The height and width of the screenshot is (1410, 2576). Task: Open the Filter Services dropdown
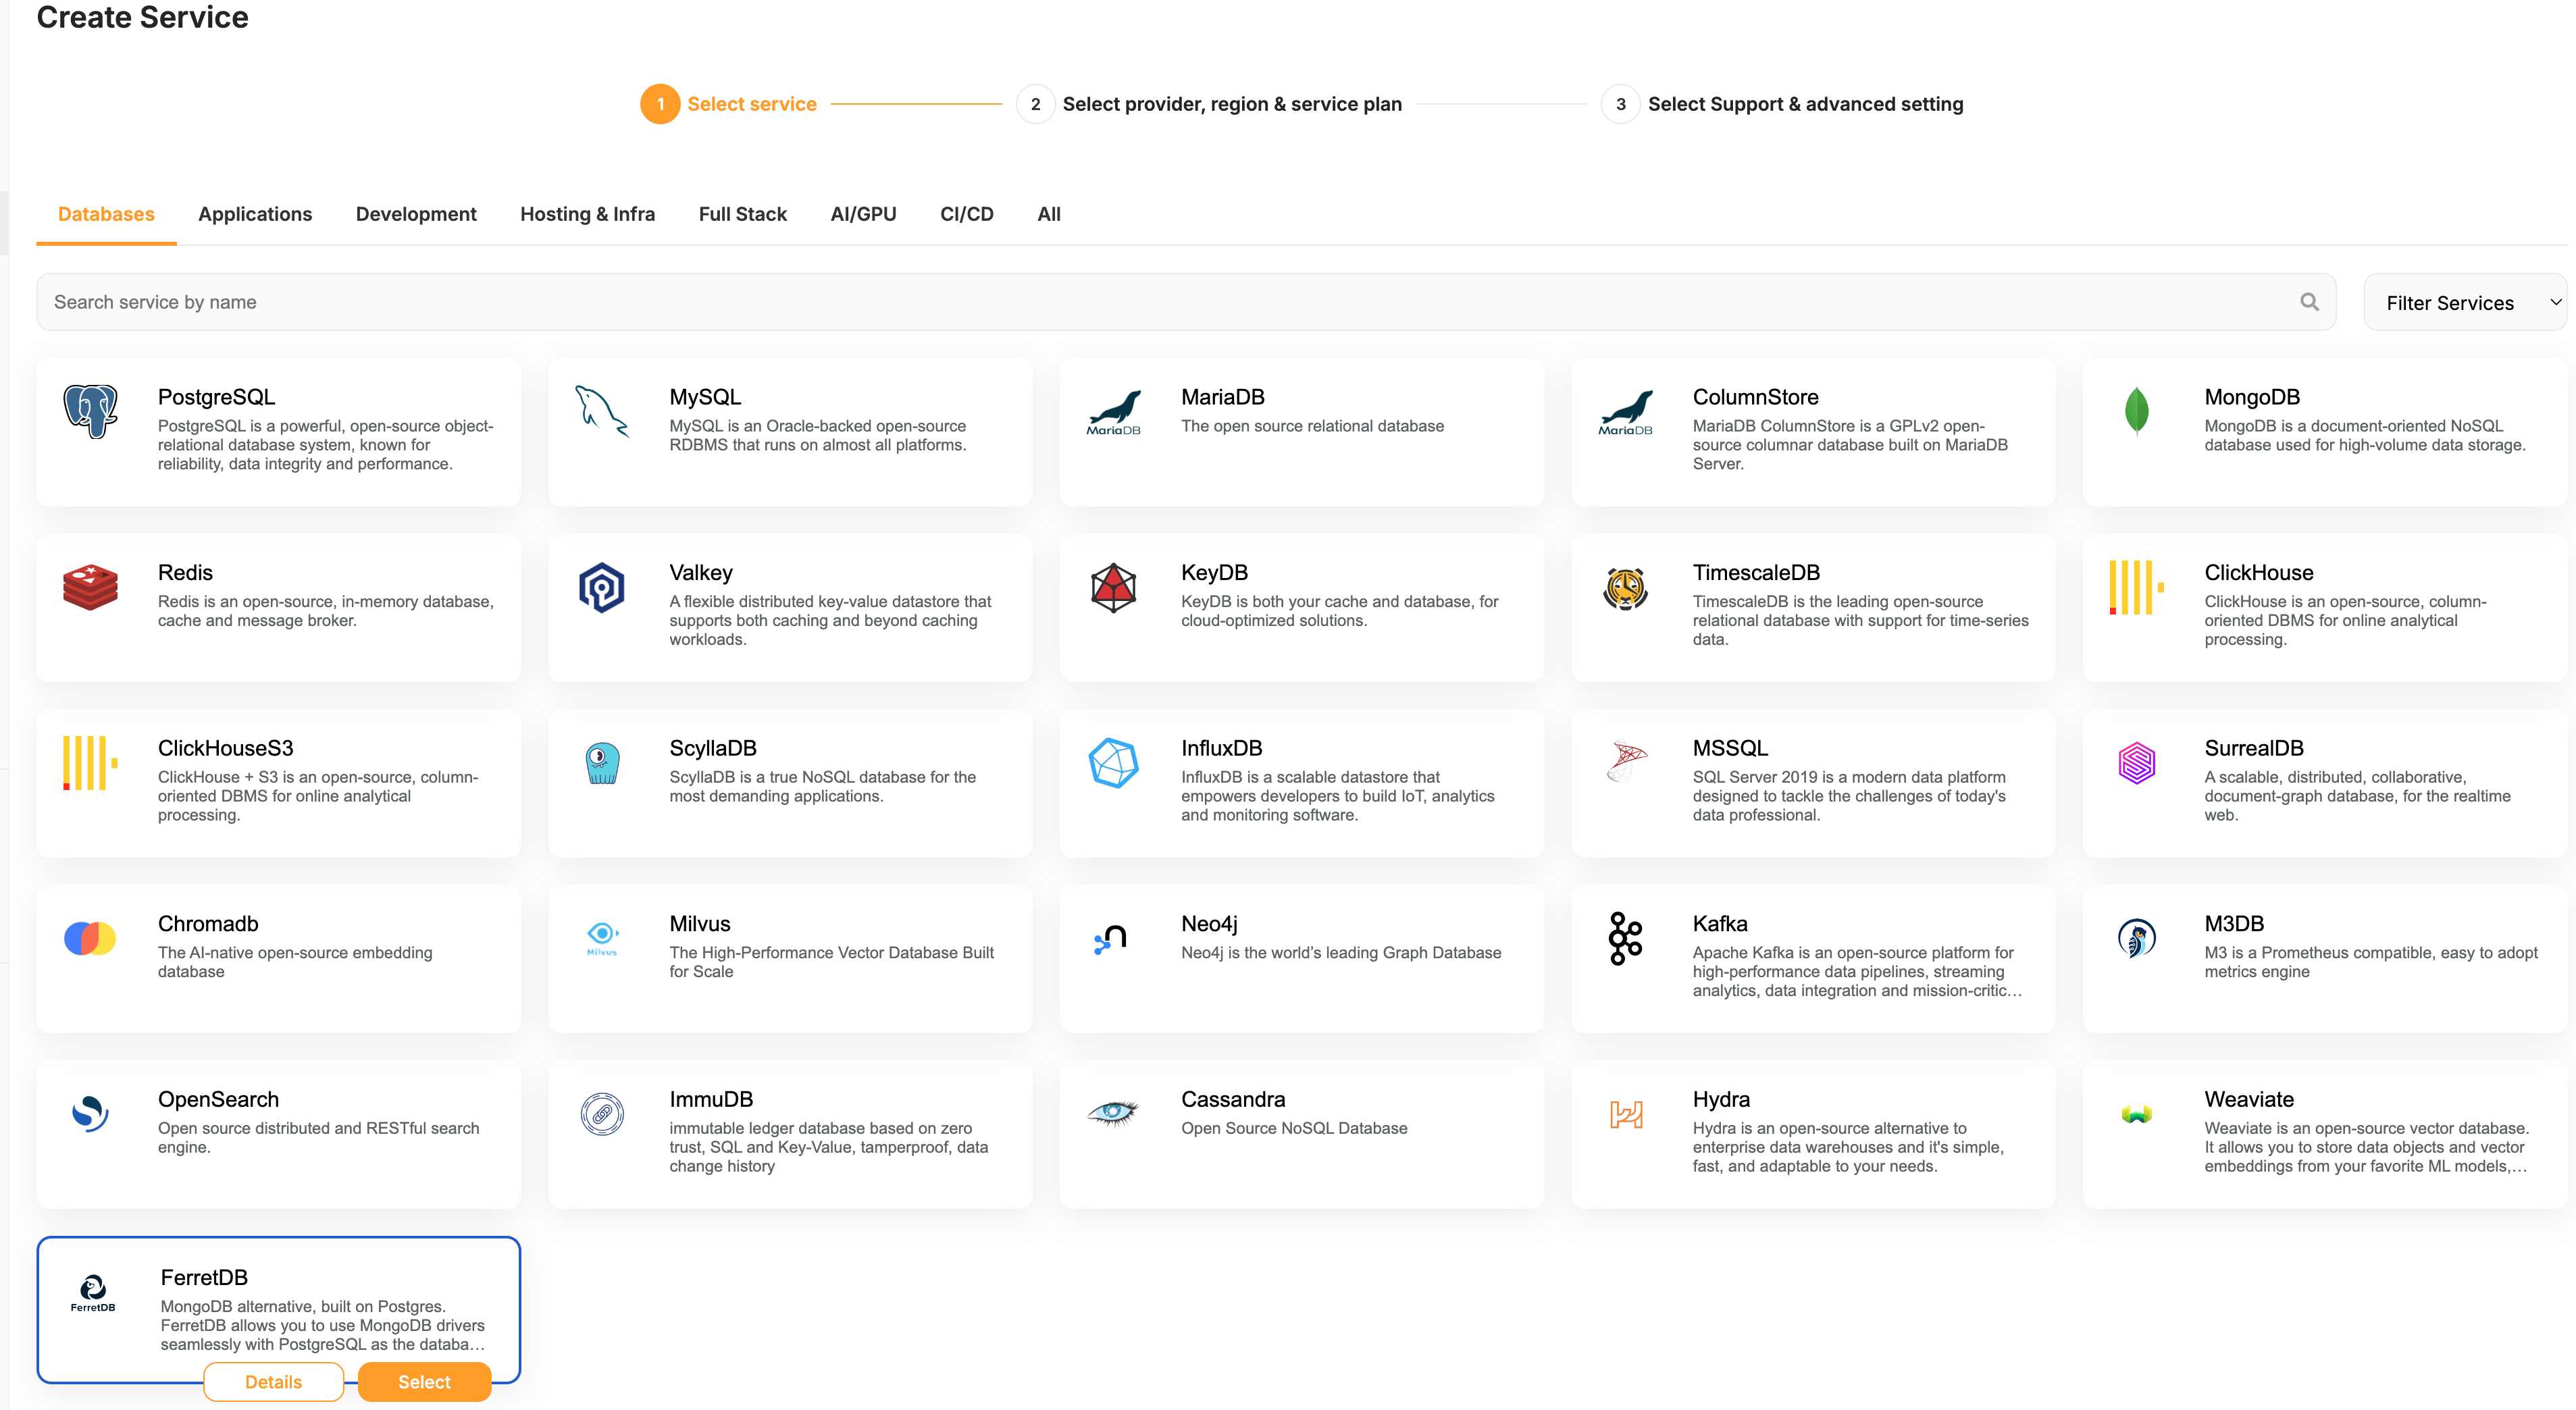[x=2464, y=303]
